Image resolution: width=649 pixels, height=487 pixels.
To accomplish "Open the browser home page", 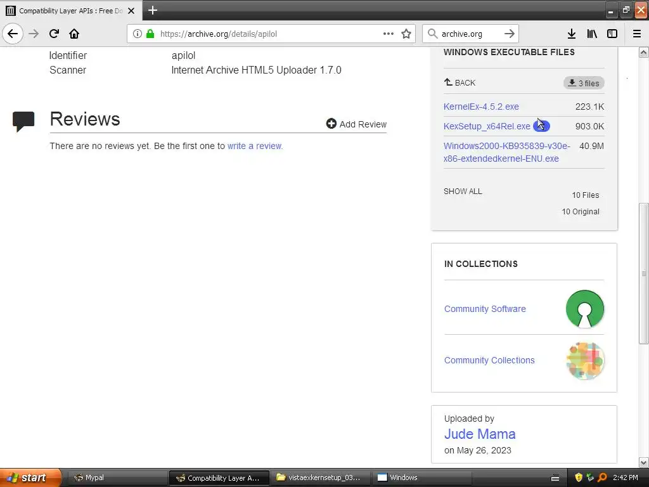I will (74, 34).
